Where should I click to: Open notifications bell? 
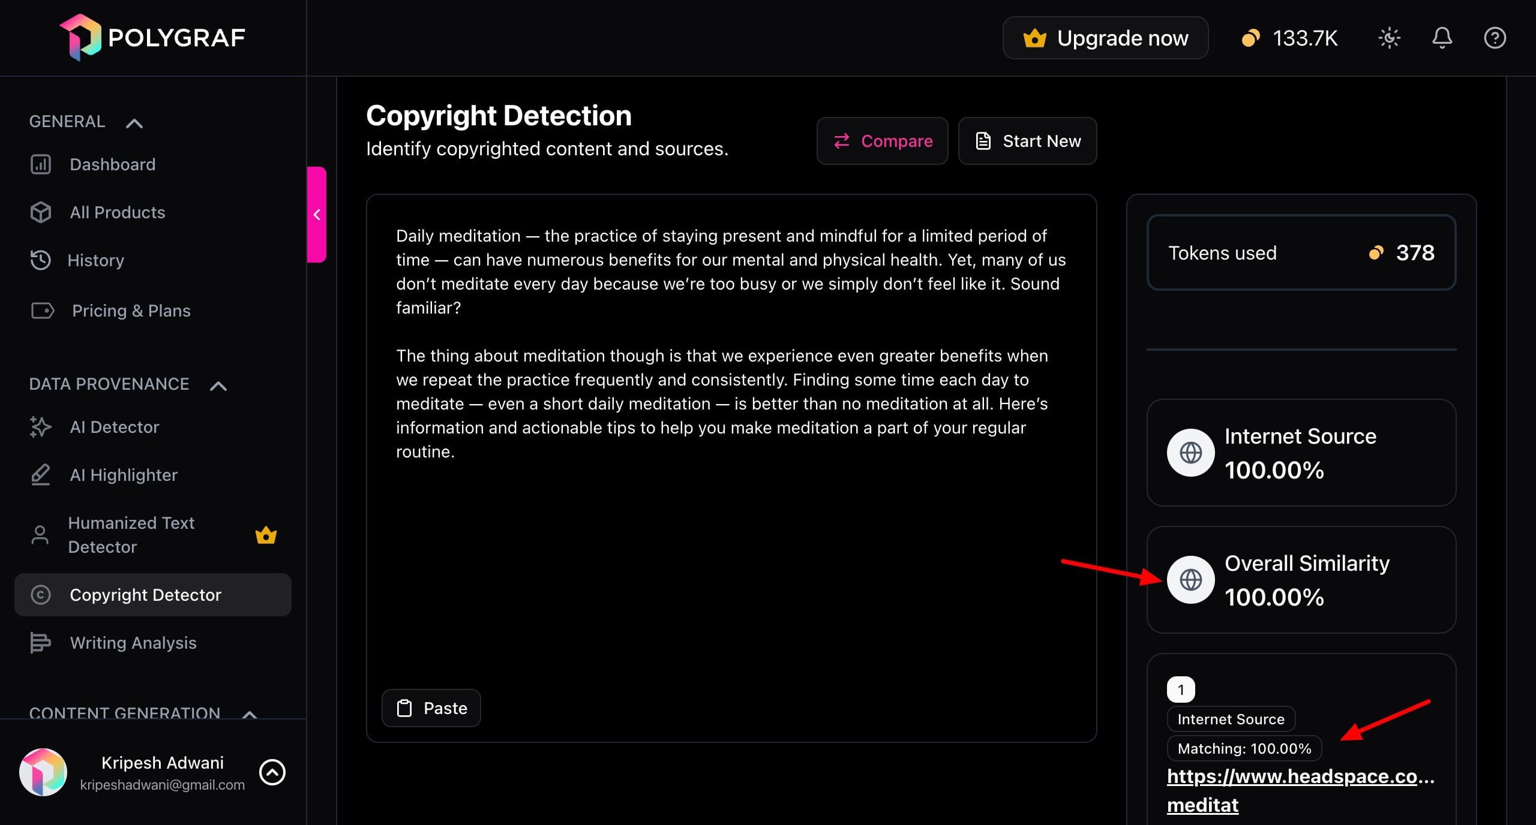[1442, 38]
